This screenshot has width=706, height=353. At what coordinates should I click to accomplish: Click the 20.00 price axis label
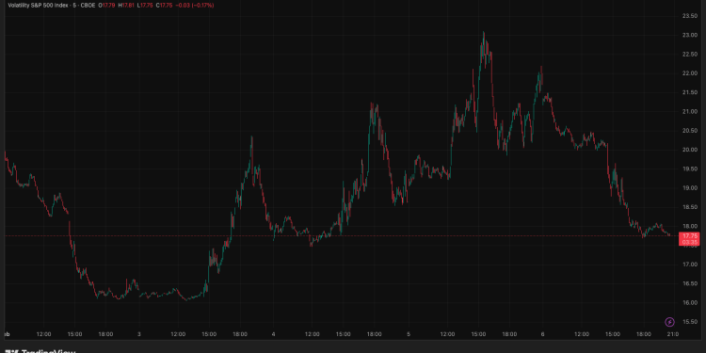coord(690,150)
